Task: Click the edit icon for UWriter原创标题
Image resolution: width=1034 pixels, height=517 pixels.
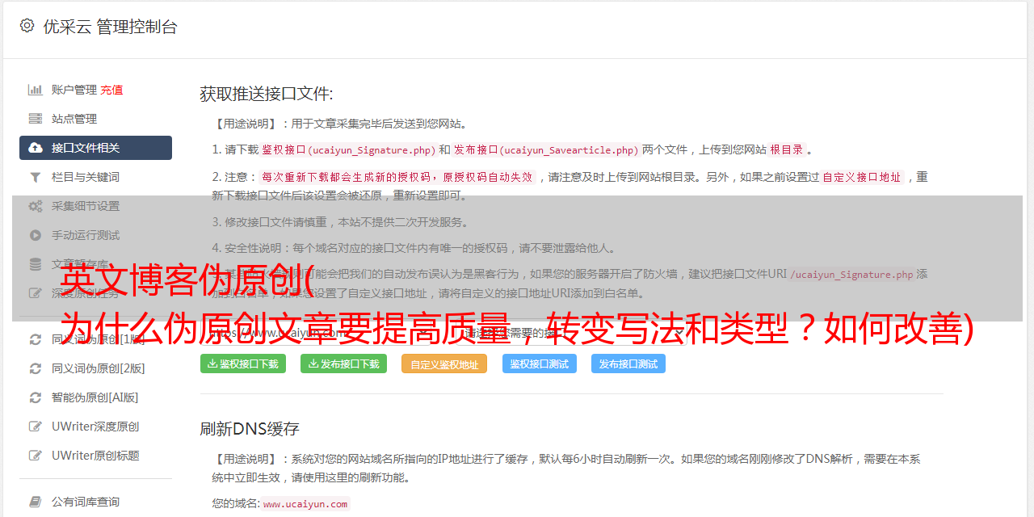Action: click(x=36, y=456)
